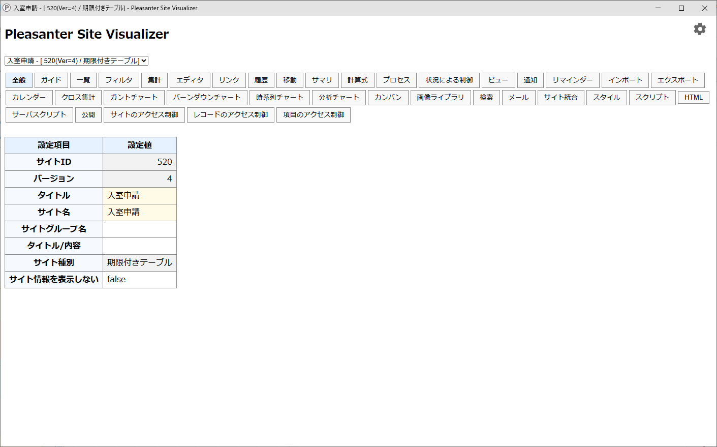Open the site selector dropdown
This screenshot has height=447, width=717.
[75, 61]
